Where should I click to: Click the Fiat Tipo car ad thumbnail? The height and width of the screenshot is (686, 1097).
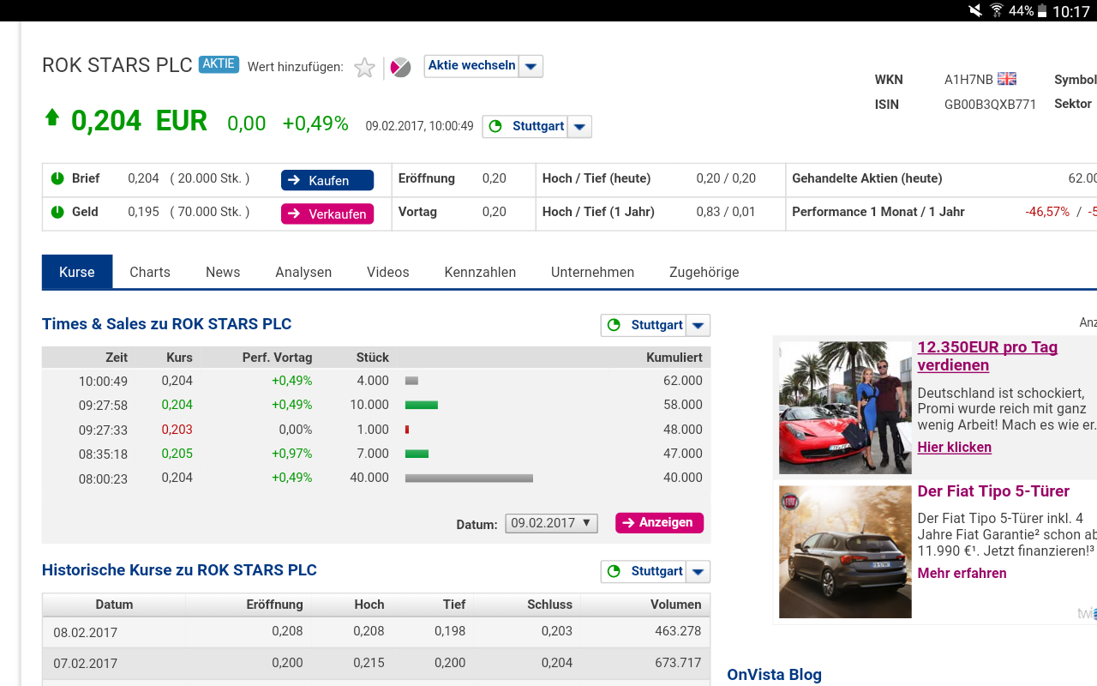point(845,552)
